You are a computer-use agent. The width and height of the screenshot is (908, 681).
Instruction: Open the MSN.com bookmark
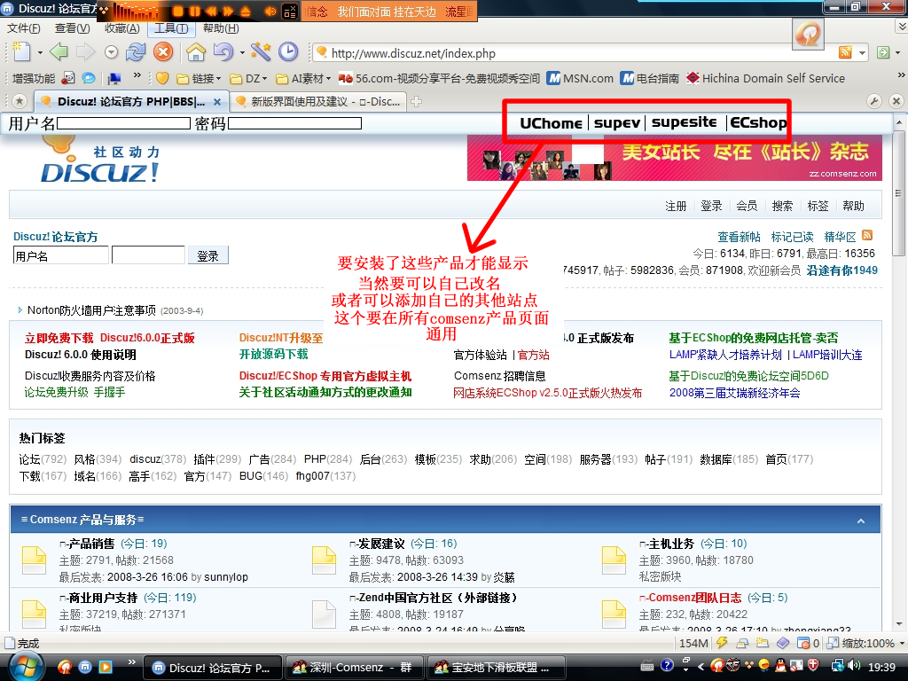(580, 78)
